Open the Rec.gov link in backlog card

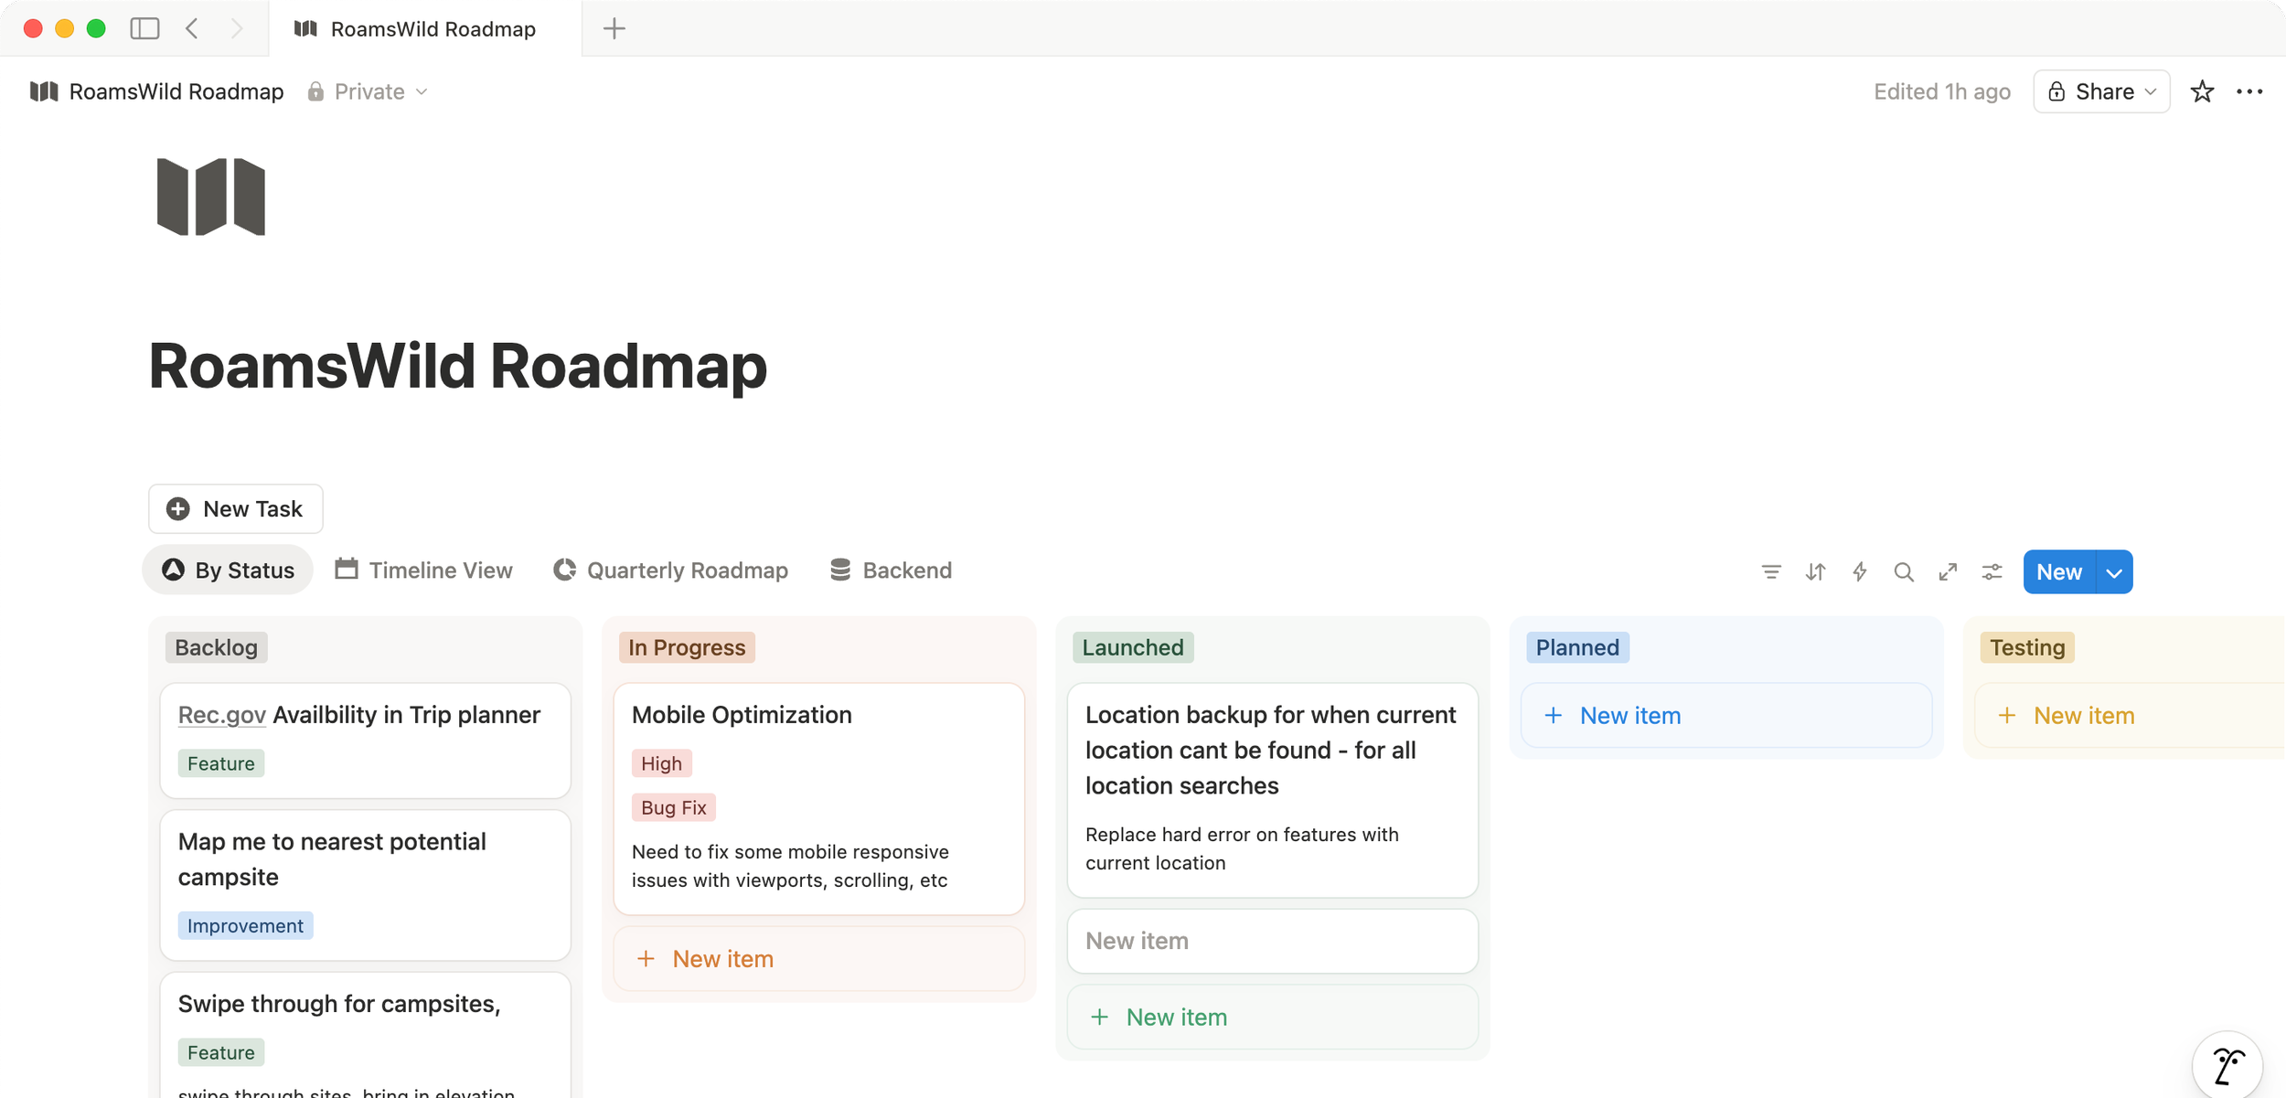click(221, 714)
